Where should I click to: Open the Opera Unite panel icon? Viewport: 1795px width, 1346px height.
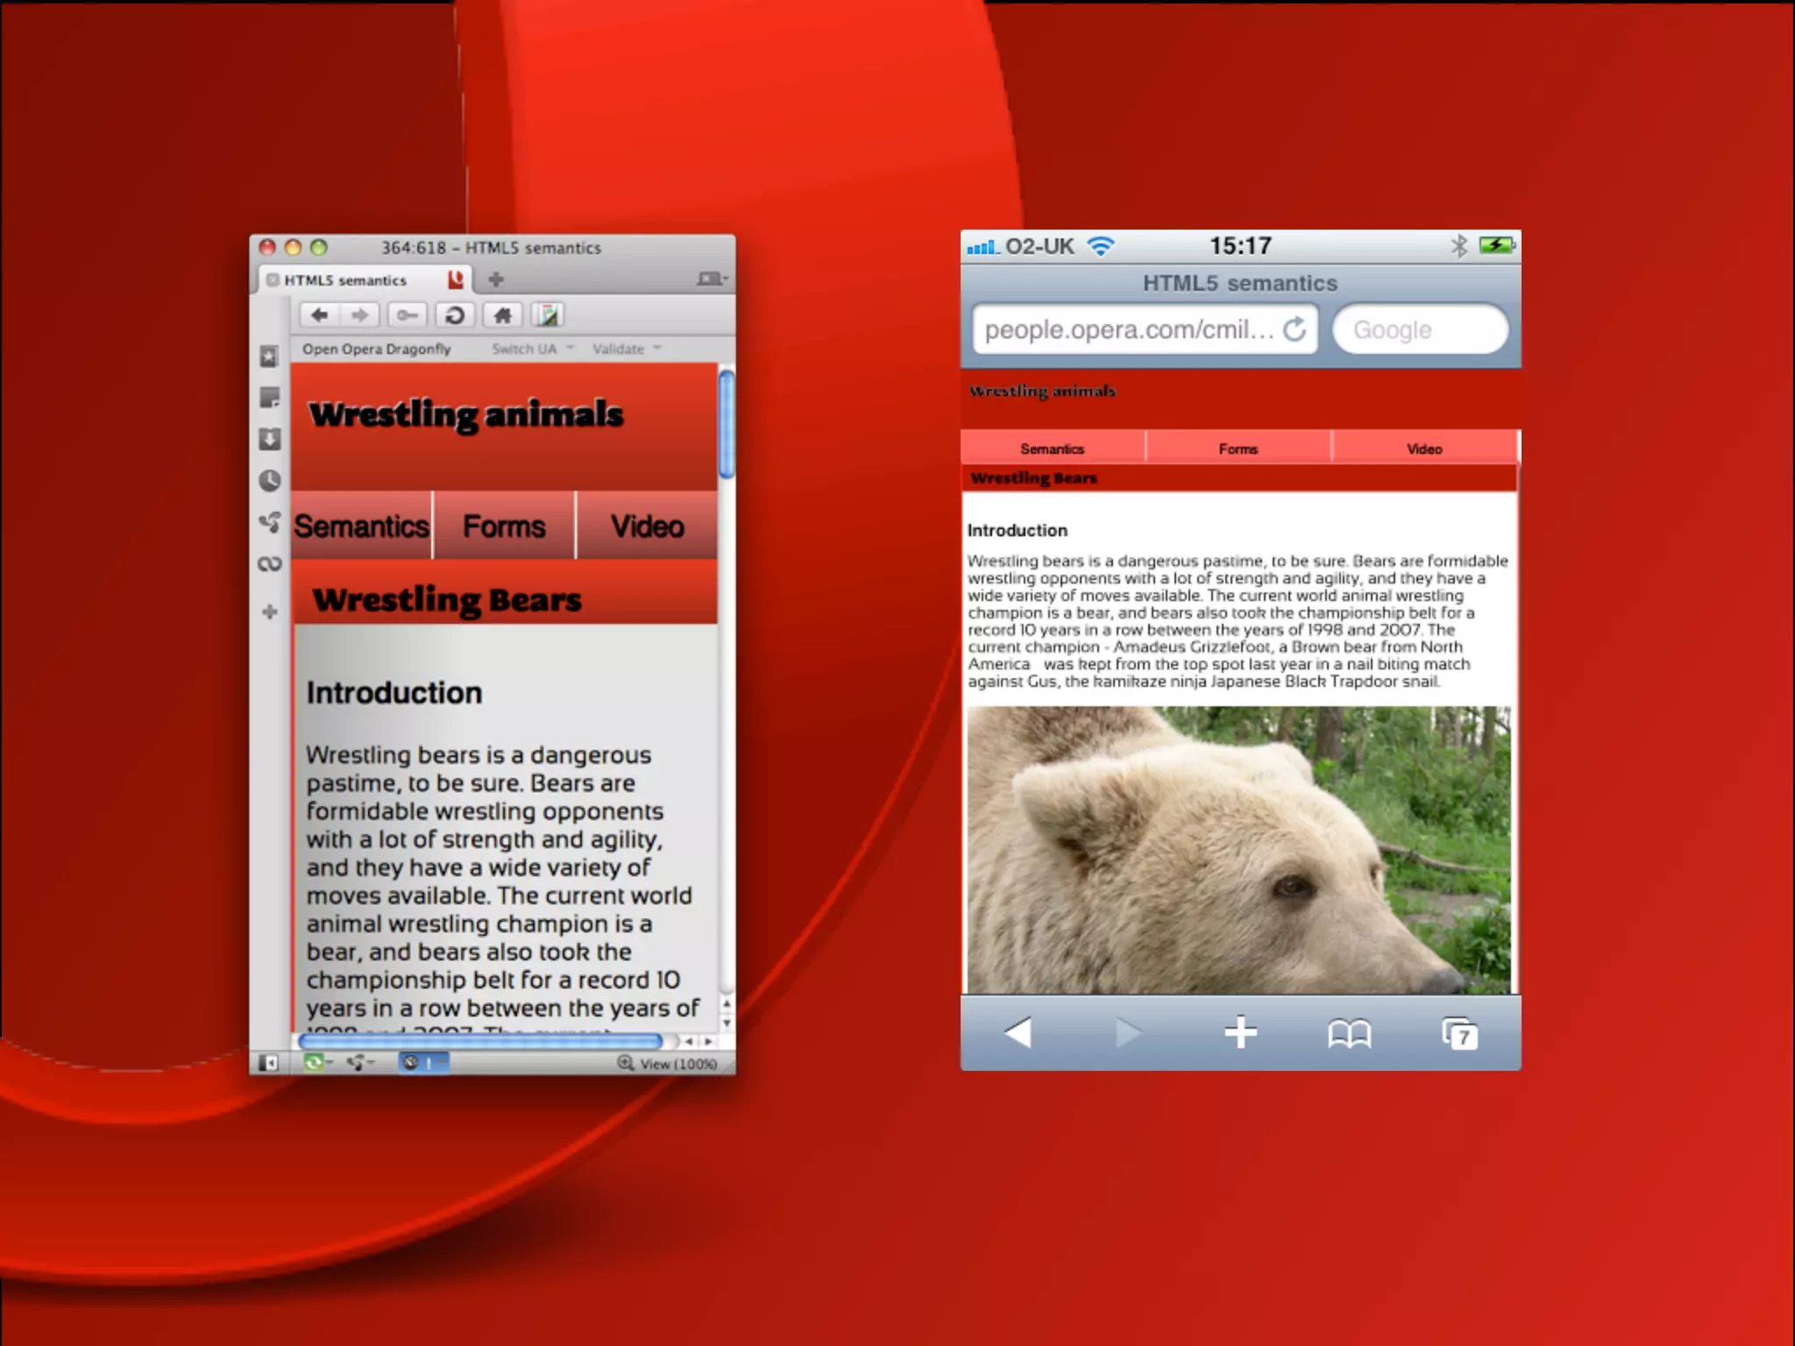point(269,522)
